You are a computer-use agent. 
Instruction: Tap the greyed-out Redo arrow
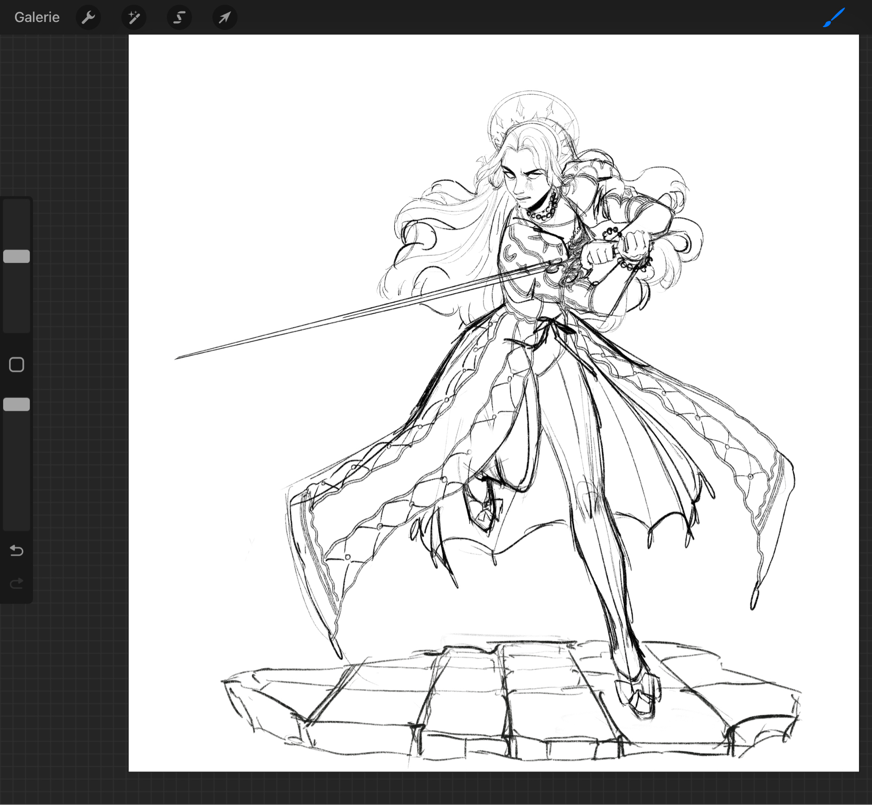[x=17, y=583]
